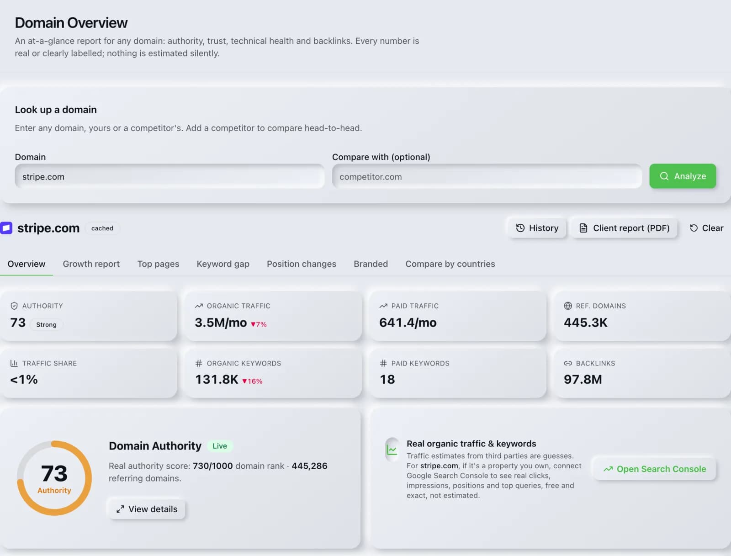Click the paid keywords value 18
The image size is (731, 556).
[x=387, y=380]
